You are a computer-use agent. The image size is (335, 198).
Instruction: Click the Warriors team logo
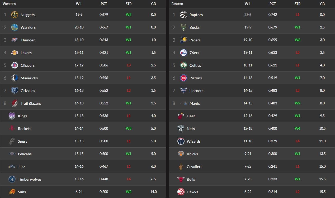click(x=15, y=27)
